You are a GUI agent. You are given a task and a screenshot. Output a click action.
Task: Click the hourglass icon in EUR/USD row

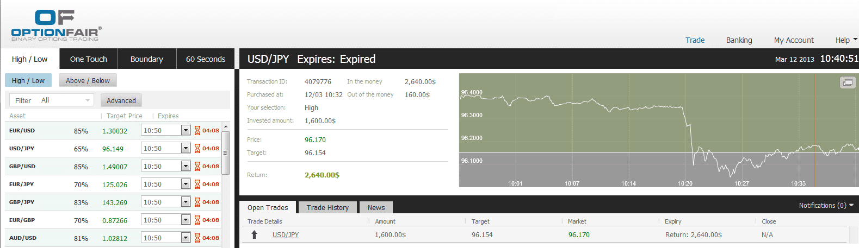point(197,131)
